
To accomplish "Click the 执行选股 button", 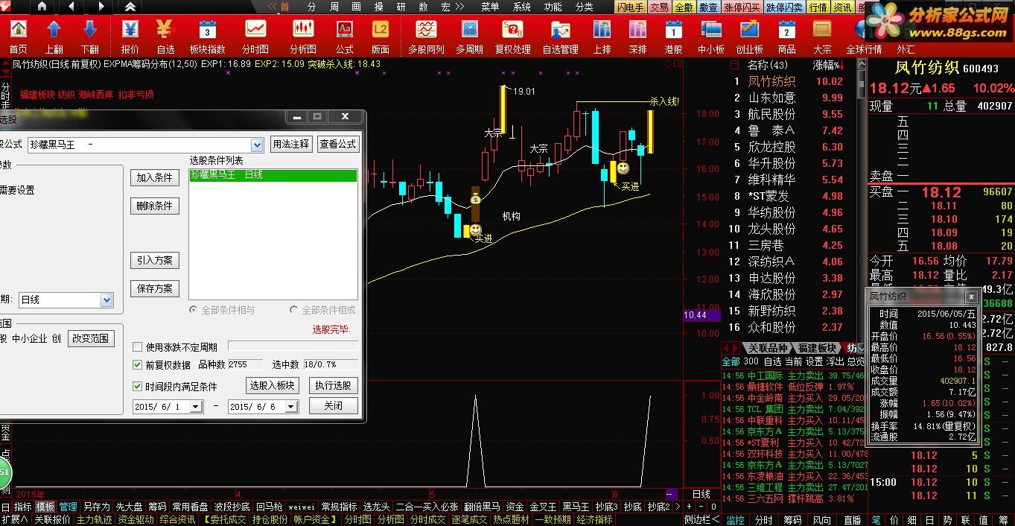I will click(333, 385).
